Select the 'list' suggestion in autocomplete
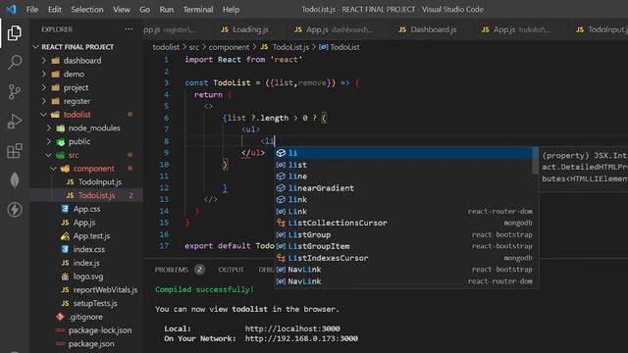 403,165
